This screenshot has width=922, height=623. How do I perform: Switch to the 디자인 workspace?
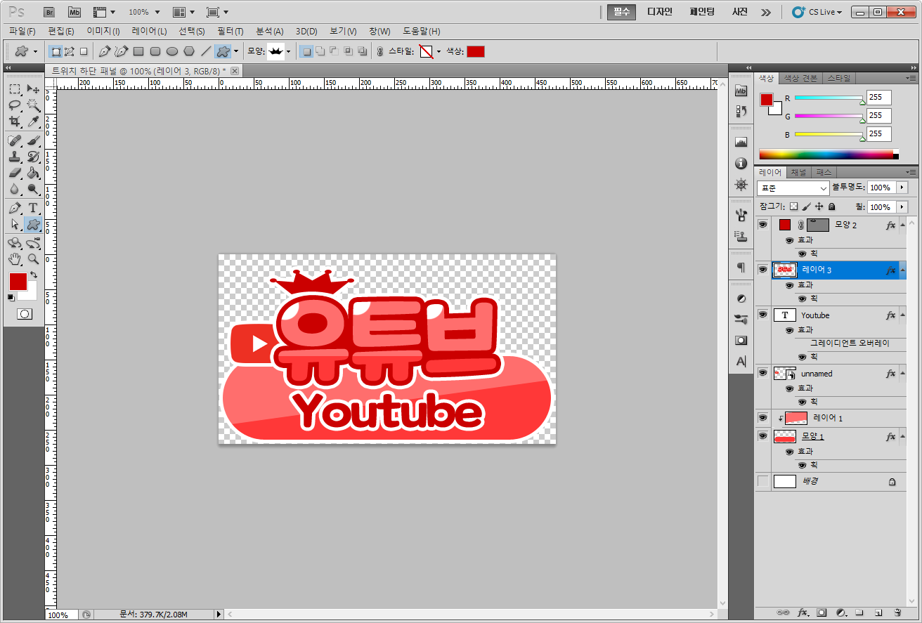pos(659,12)
